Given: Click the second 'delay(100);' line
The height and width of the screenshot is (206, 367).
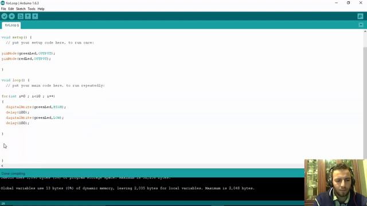Looking at the screenshot, I should click(x=18, y=123).
